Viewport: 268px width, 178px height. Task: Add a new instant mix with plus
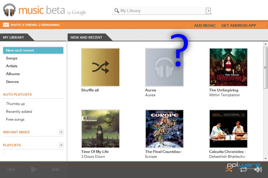point(61,132)
